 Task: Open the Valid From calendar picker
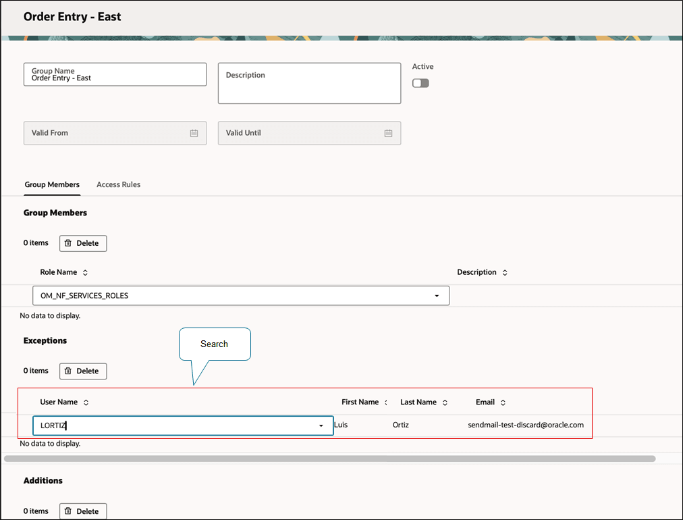coord(194,133)
